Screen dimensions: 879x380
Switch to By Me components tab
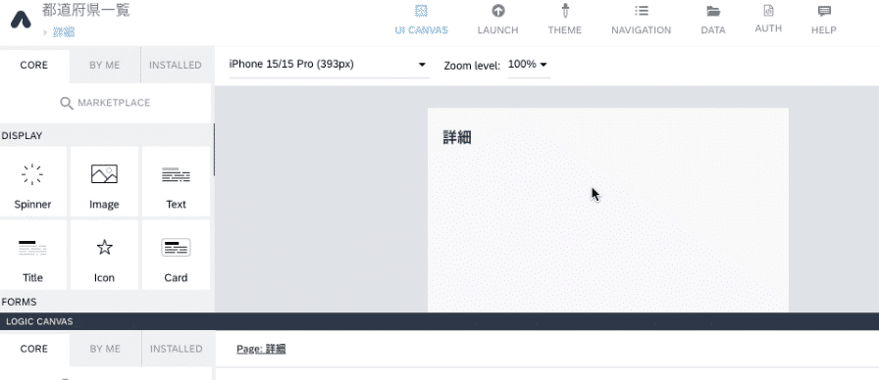click(105, 66)
